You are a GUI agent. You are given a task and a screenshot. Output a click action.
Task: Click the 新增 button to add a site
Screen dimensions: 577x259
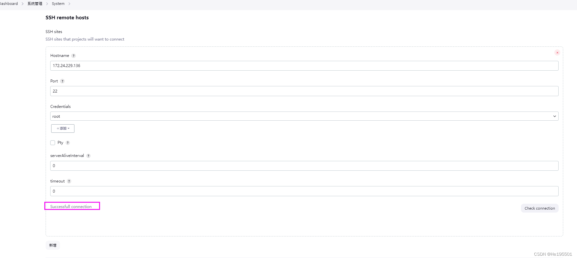point(53,245)
